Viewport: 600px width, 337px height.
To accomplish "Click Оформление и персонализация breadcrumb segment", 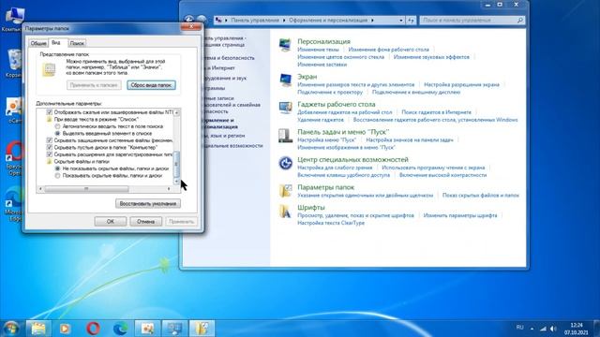I will (x=328, y=21).
